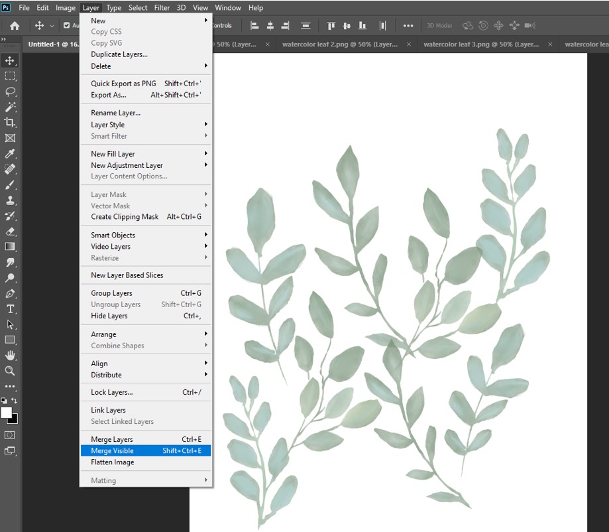Toggle the Auto-Select checkbox

tap(66, 26)
